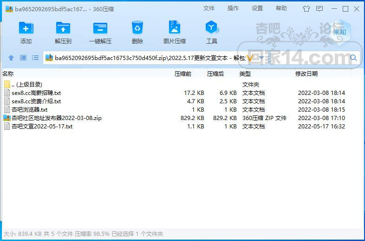365x241 pixels.
Task: Switch to list view icon
Action: tap(35, 58)
